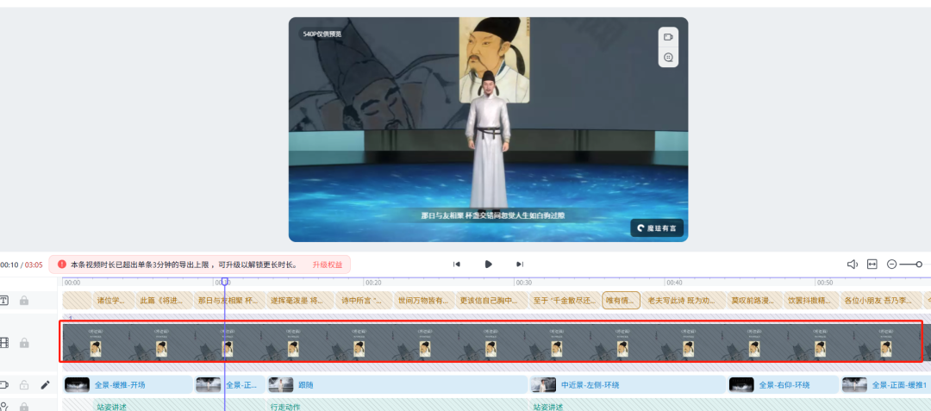Select camera clip 中近景-左侧-环绕
Viewport: 931px width, 411px height.
[628, 385]
